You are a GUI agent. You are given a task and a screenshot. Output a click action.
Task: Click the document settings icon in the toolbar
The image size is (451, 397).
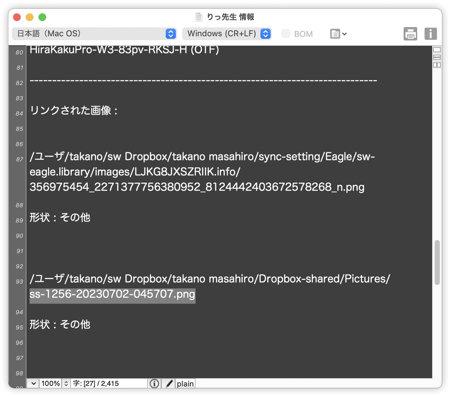pyautogui.click(x=336, y=34)
